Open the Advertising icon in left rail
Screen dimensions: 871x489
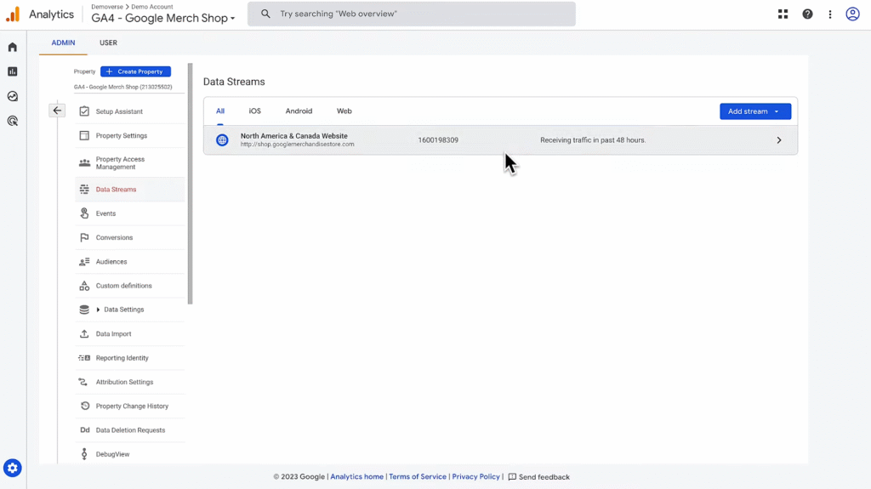tap(12, 121)
